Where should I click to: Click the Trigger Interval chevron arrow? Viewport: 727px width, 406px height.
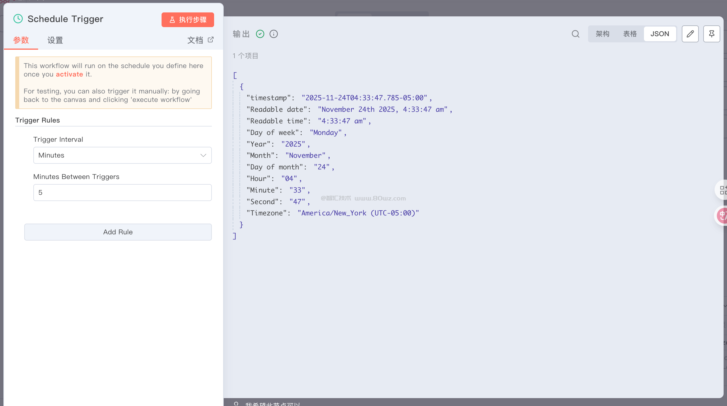pos(203,155)
